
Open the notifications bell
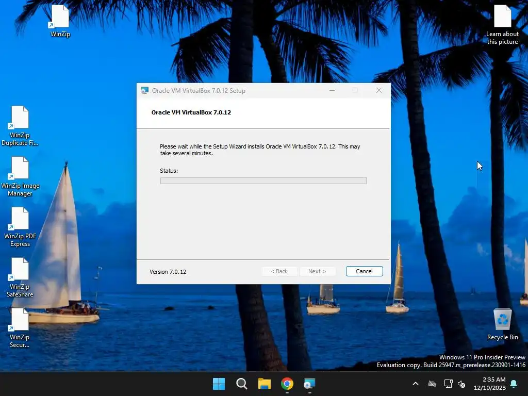pos(514,384)
